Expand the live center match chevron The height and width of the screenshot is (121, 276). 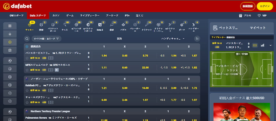click(270, 45)
